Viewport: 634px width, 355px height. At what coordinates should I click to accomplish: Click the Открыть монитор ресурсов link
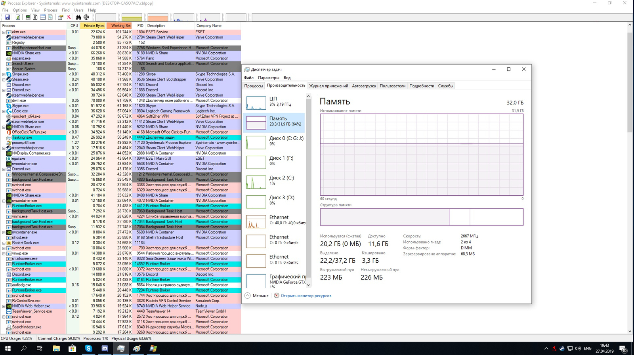[306, 296]
